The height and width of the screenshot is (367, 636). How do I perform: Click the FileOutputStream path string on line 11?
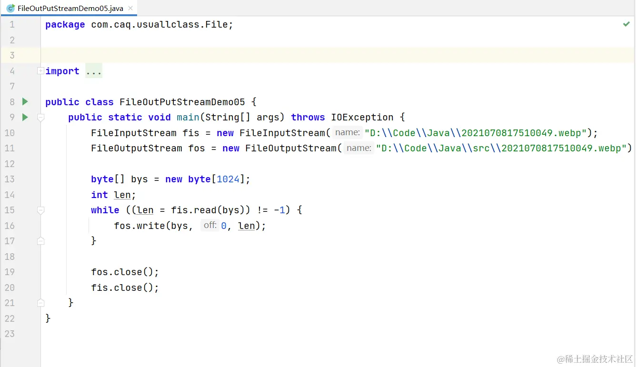click(501, 148)
